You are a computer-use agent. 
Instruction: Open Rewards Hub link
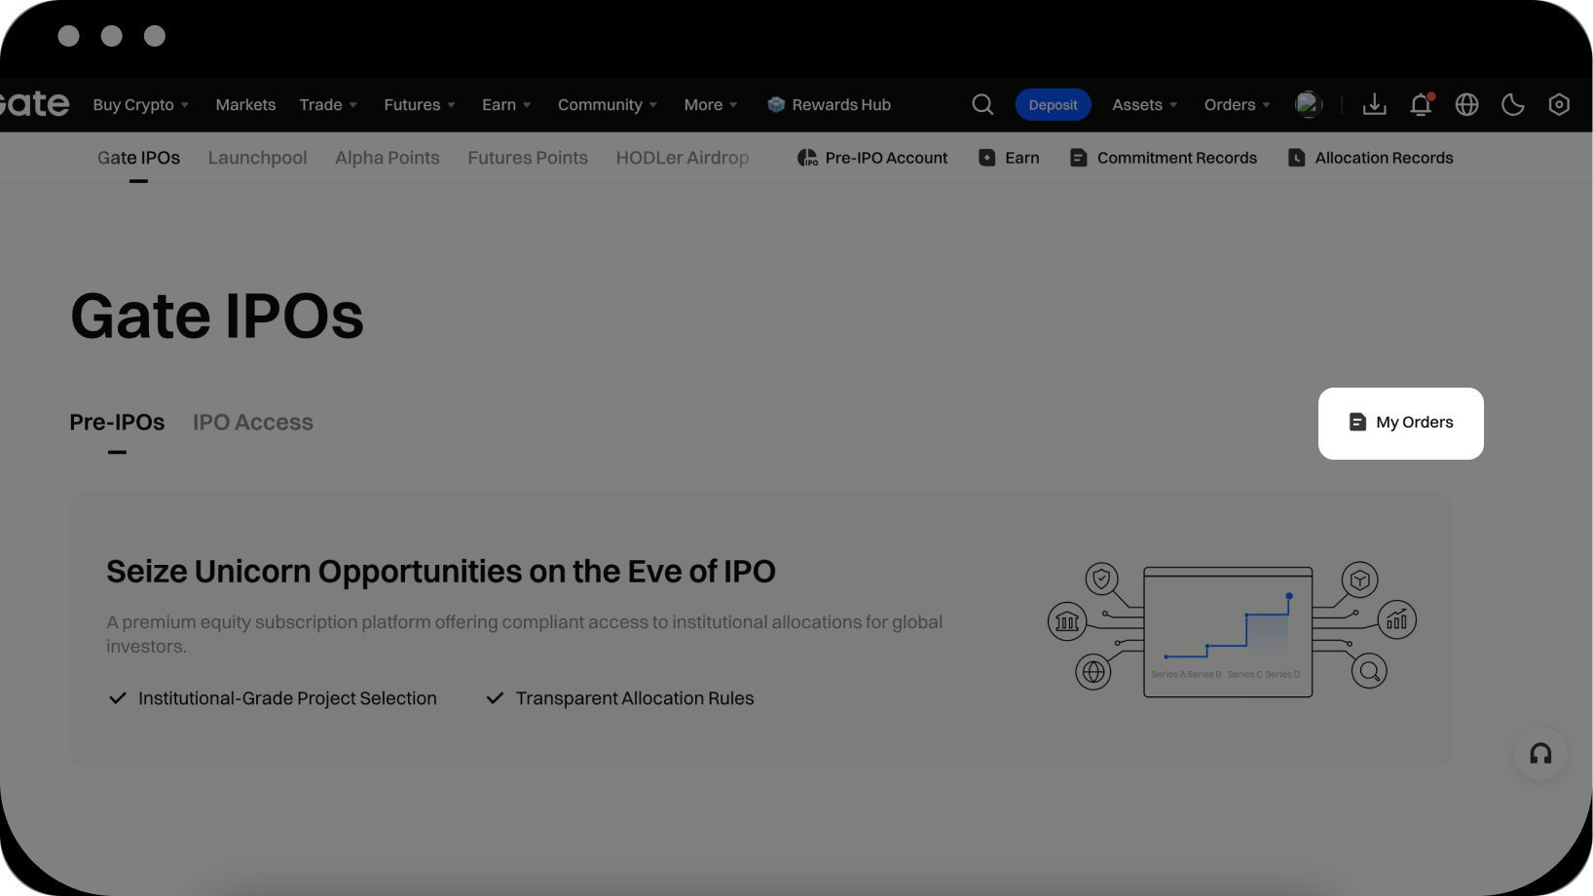(830, 104)
